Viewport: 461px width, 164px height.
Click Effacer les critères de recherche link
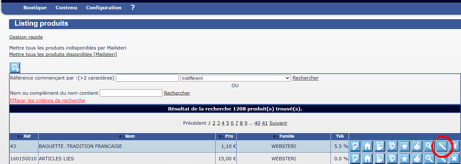point(48,101)
